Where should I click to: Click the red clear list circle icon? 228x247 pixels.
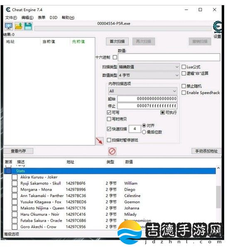coord(112,151)
